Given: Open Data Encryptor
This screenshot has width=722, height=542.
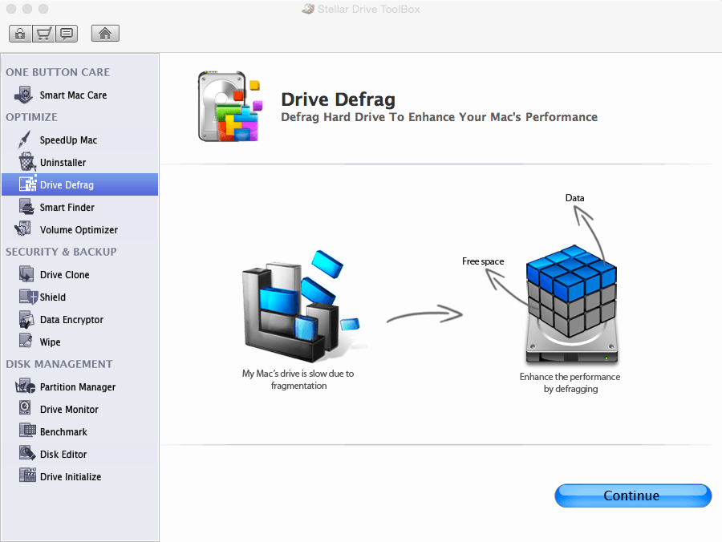Looking at the screenshot, I should click(71, 320).
